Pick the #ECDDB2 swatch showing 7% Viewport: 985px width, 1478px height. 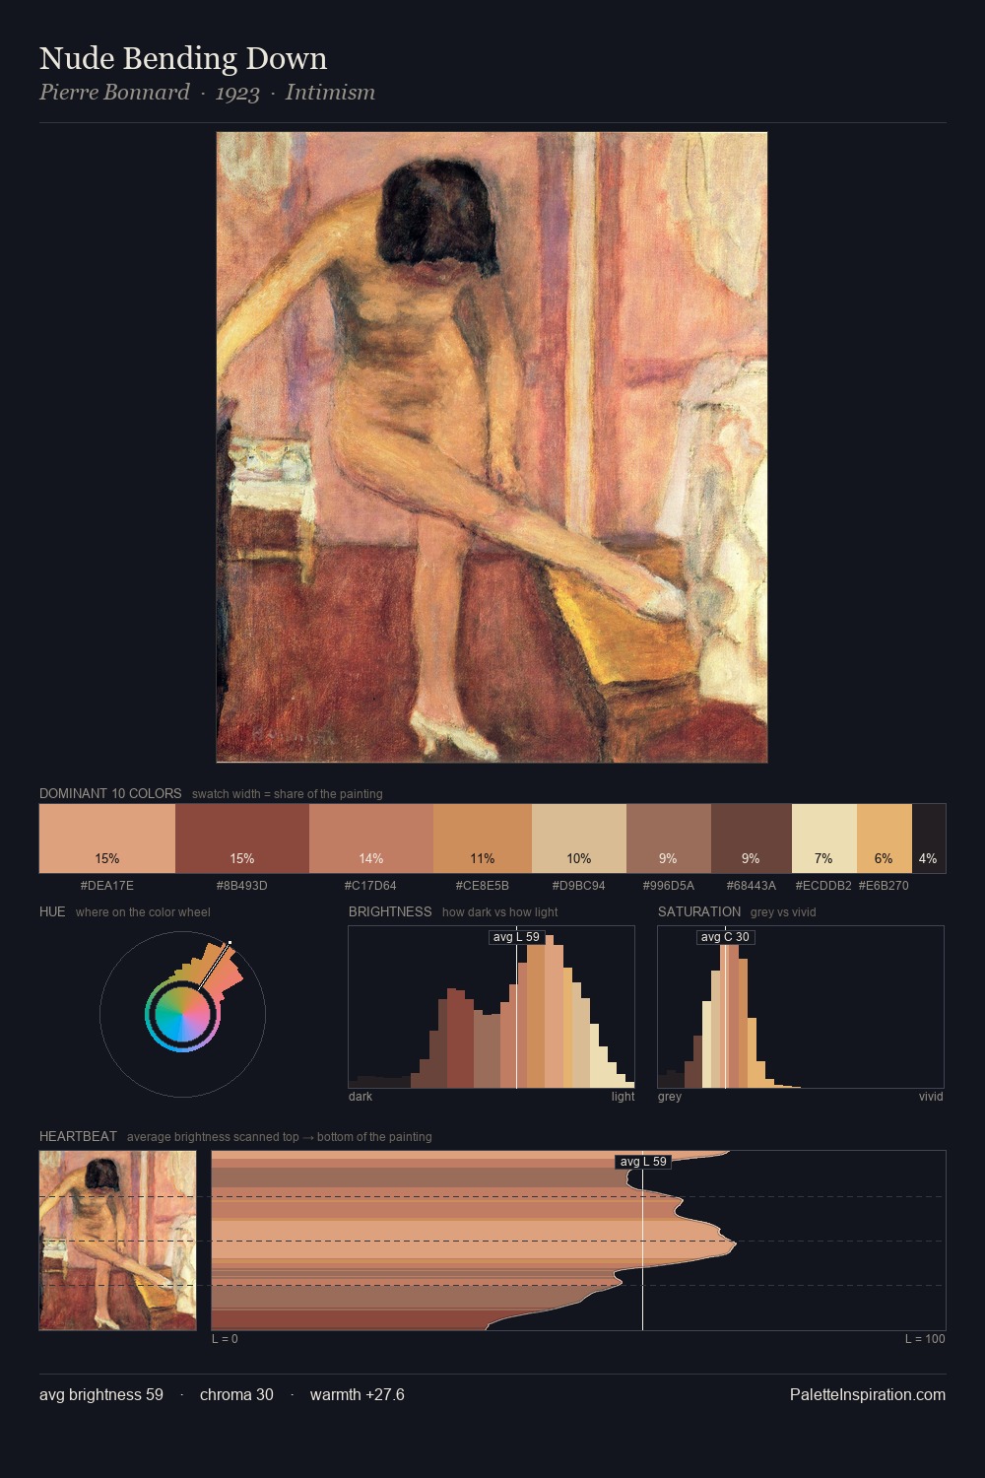[x=824, y=839]
